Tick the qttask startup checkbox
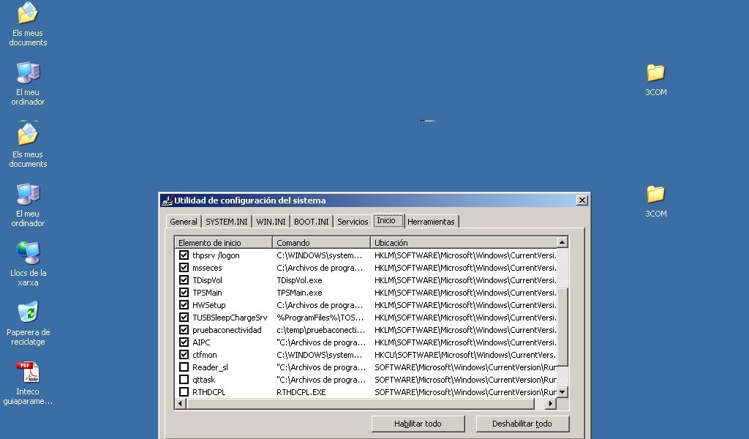 click(x=184, y=380)
